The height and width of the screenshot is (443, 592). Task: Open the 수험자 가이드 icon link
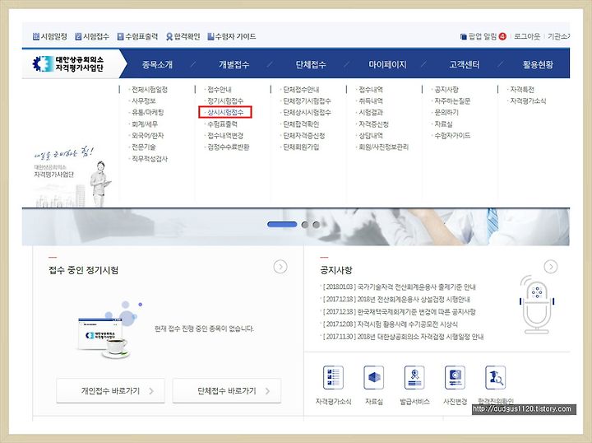click(231, 36)
